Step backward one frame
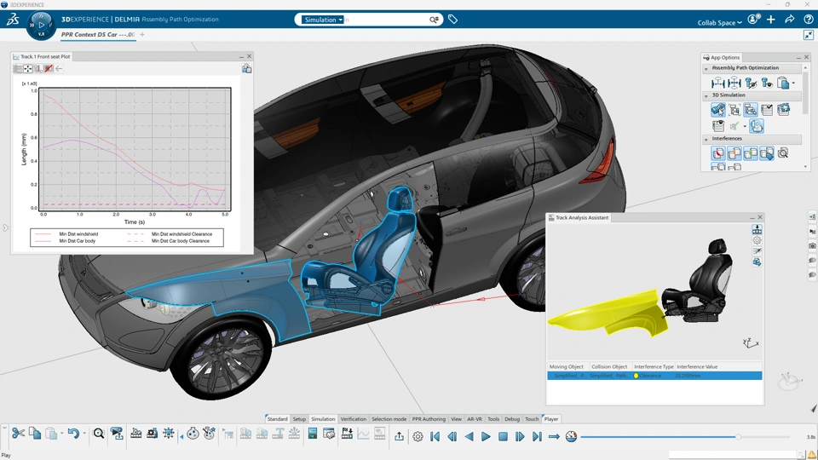This screenshot has height=460, width=818. 452,436
